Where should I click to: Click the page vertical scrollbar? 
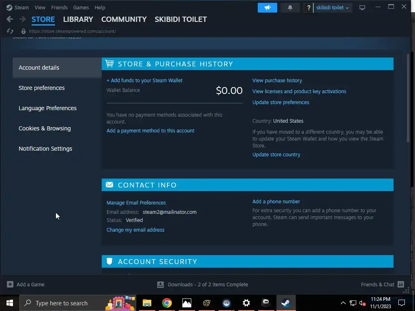(408, 98)
